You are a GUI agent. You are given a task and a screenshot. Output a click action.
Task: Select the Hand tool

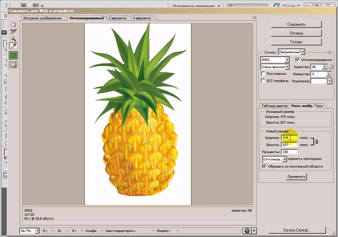14,24
